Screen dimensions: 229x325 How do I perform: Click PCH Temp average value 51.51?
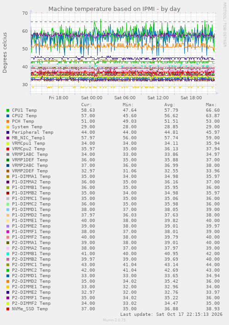tap(171, 121)
